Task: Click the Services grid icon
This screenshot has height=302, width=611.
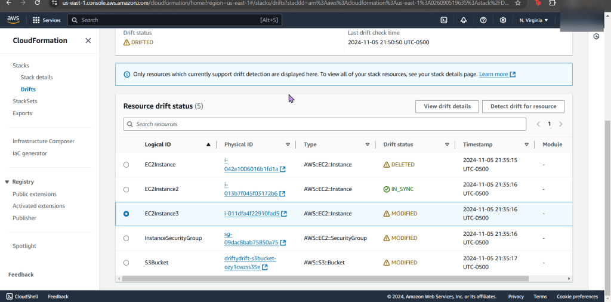Action: click(x=36, y=20)
